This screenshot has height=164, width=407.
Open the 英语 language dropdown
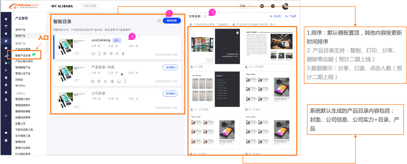(x=245, y=6)
